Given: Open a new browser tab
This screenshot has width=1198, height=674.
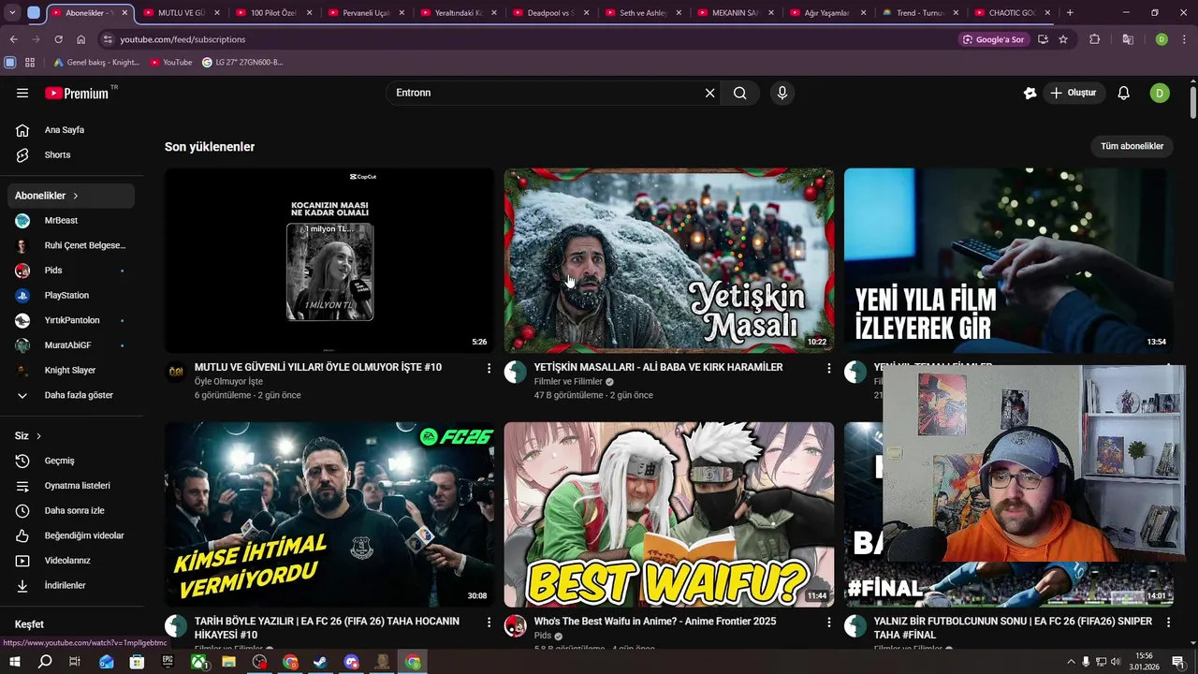Looking at the screenshot, I should (x=1070, y=13).
